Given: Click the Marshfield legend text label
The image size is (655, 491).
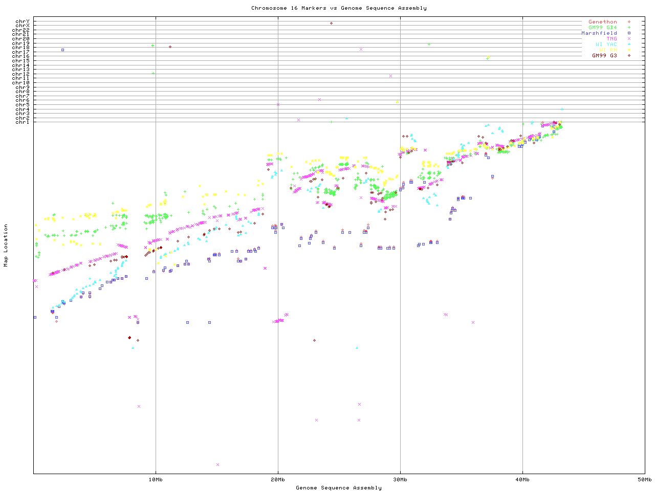Looking at the screenshot, I should tap(599, 33).
